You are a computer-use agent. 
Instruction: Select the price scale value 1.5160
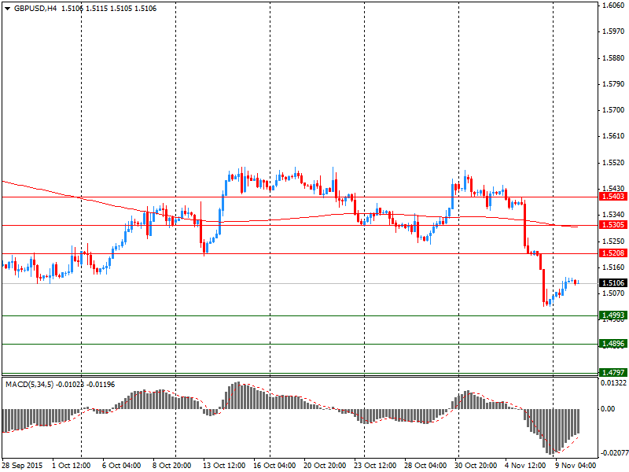[614, 267]
